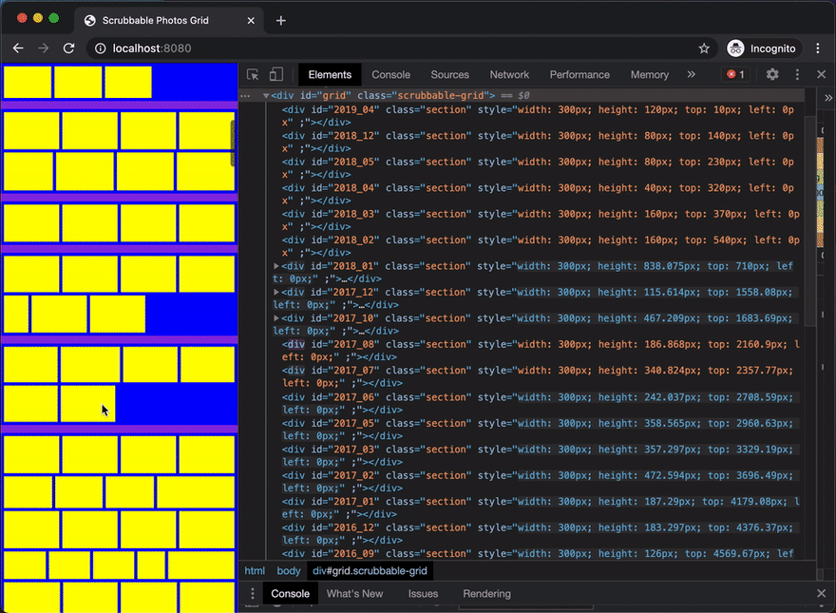Viewport: 836px width, 613px height.
Task: Click the ellipsis left of the grid node
Action: point(245,96)
